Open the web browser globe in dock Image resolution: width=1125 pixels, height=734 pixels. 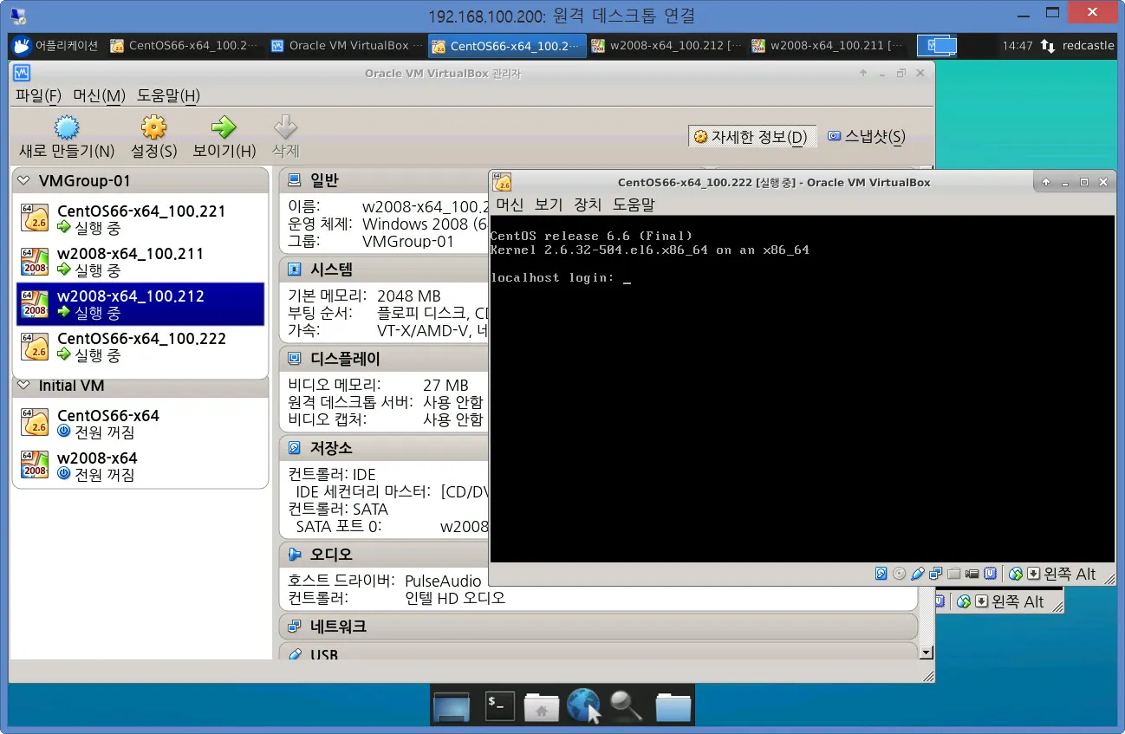point(583,705)
